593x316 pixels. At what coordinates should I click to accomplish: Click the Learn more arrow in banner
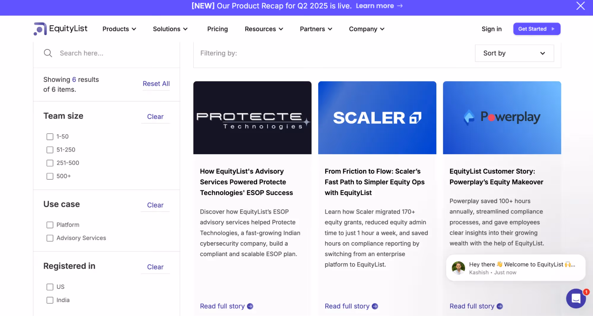click(400, 6)
